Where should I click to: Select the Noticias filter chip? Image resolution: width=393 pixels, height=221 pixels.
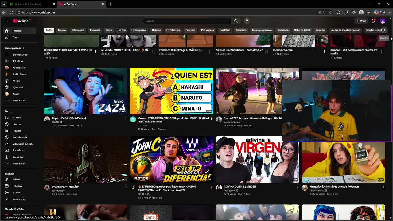pyautogui.click(x=156, y=30)
